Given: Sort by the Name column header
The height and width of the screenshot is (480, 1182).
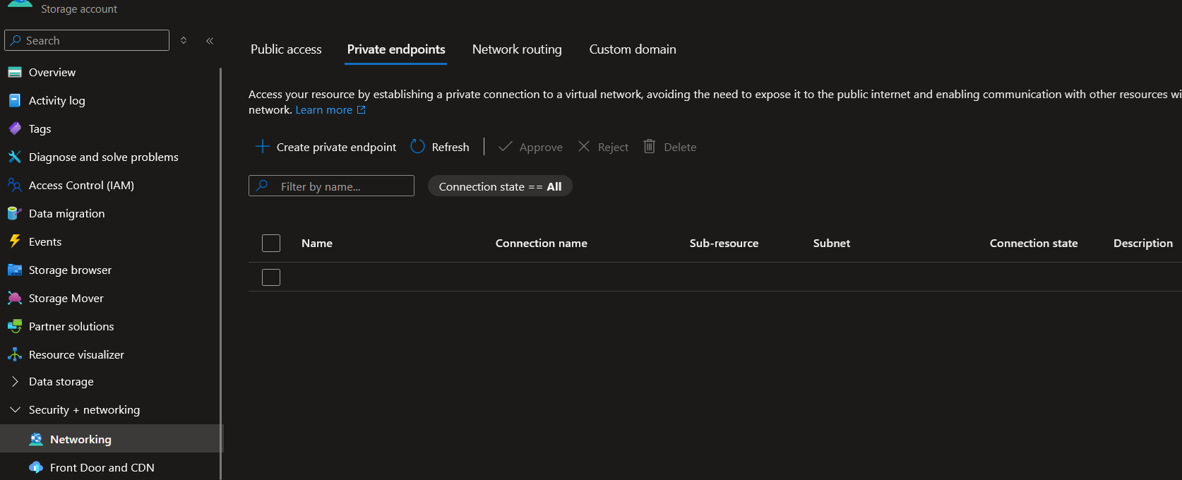Looking at the screenshot, I should (x=317, y=243).
